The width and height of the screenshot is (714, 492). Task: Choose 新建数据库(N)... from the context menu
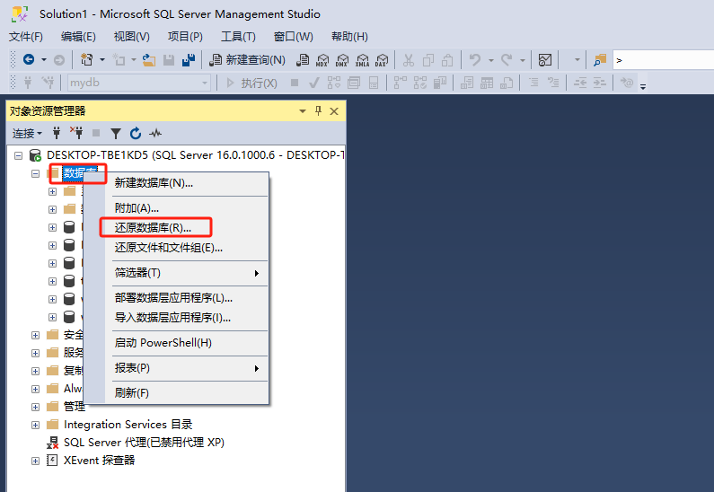(x=154, y=183)
